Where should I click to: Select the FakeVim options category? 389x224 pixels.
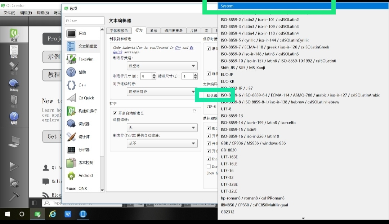tap(83, 59)
